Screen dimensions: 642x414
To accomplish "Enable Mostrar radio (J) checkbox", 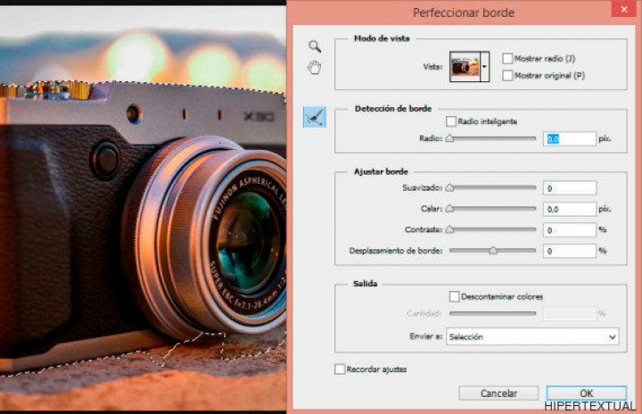I will 507,59.
